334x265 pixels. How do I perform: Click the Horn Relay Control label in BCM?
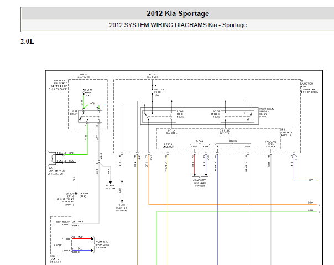tap(62, 223)
